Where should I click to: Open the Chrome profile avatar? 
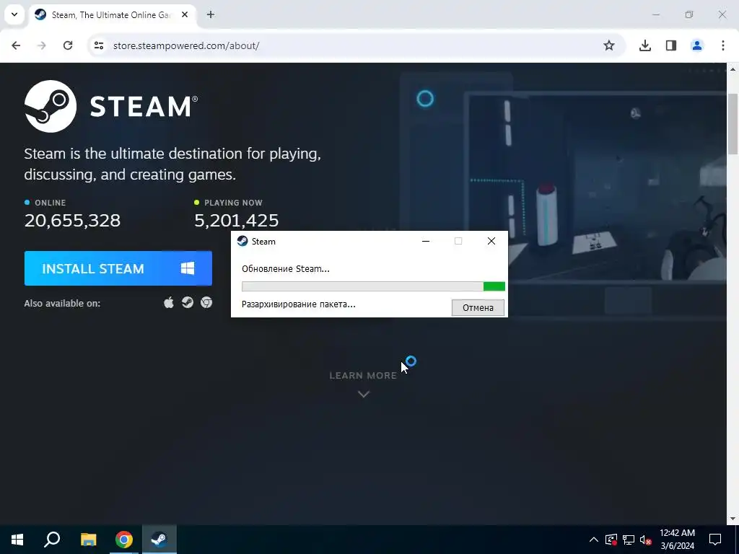[x=697, y=45]
